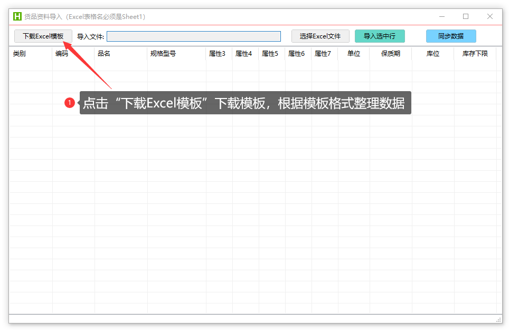Click the green H app icon in the title bar
Viewport: 509px width, 334px height.
[x=17, y=16]
